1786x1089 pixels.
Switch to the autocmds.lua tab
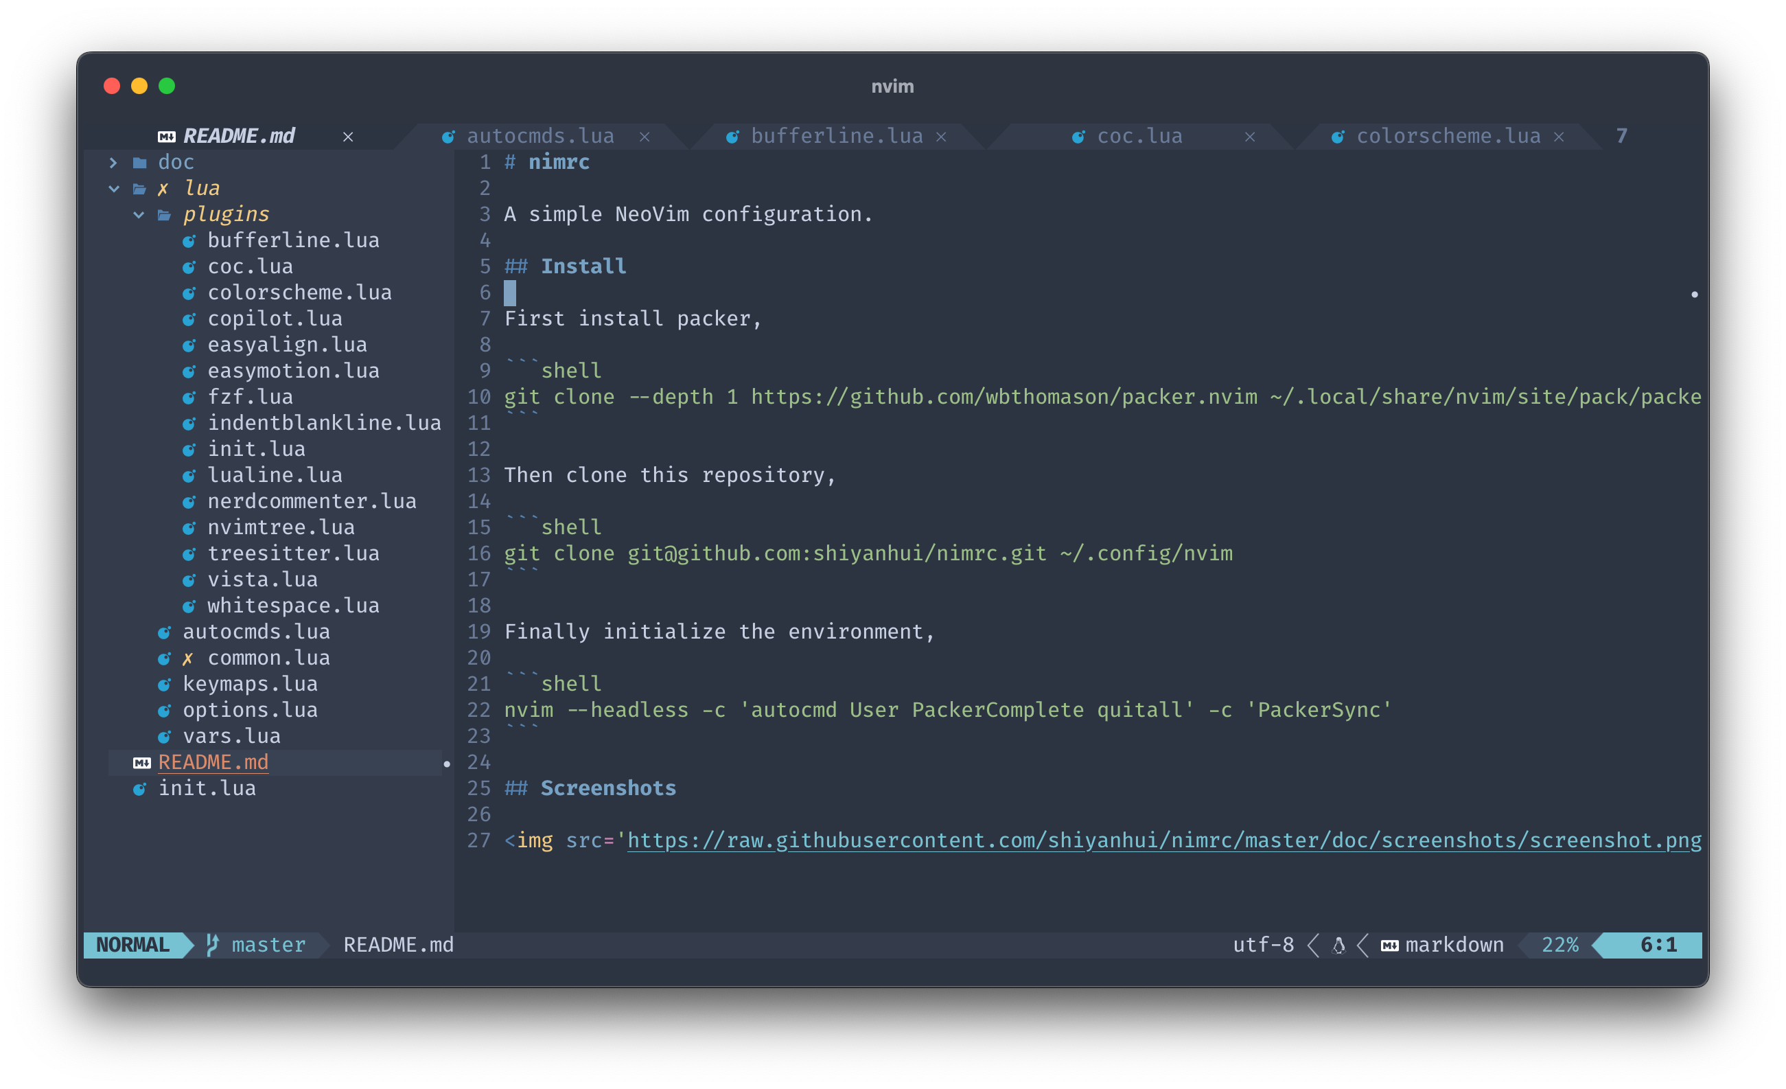(x=540, y=137)
